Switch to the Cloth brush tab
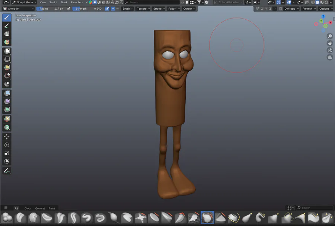The height and width of the screenshot is (226, 335). click(x=28, y=208)
